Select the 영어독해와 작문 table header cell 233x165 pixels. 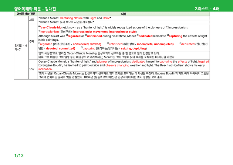(26, 14)
